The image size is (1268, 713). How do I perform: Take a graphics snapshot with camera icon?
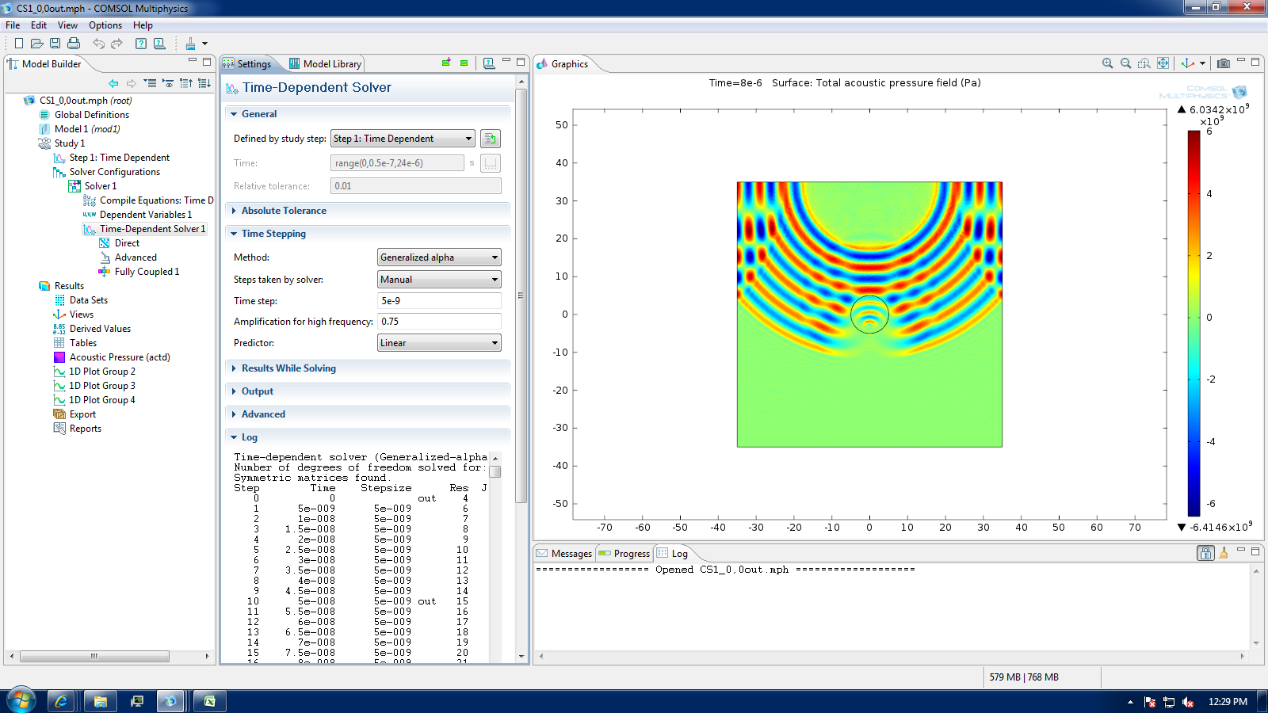pos(1224,63)
